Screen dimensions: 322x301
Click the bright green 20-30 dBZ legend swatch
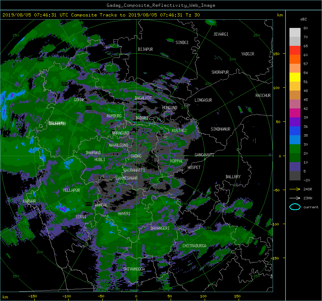(x=295, y=149)
